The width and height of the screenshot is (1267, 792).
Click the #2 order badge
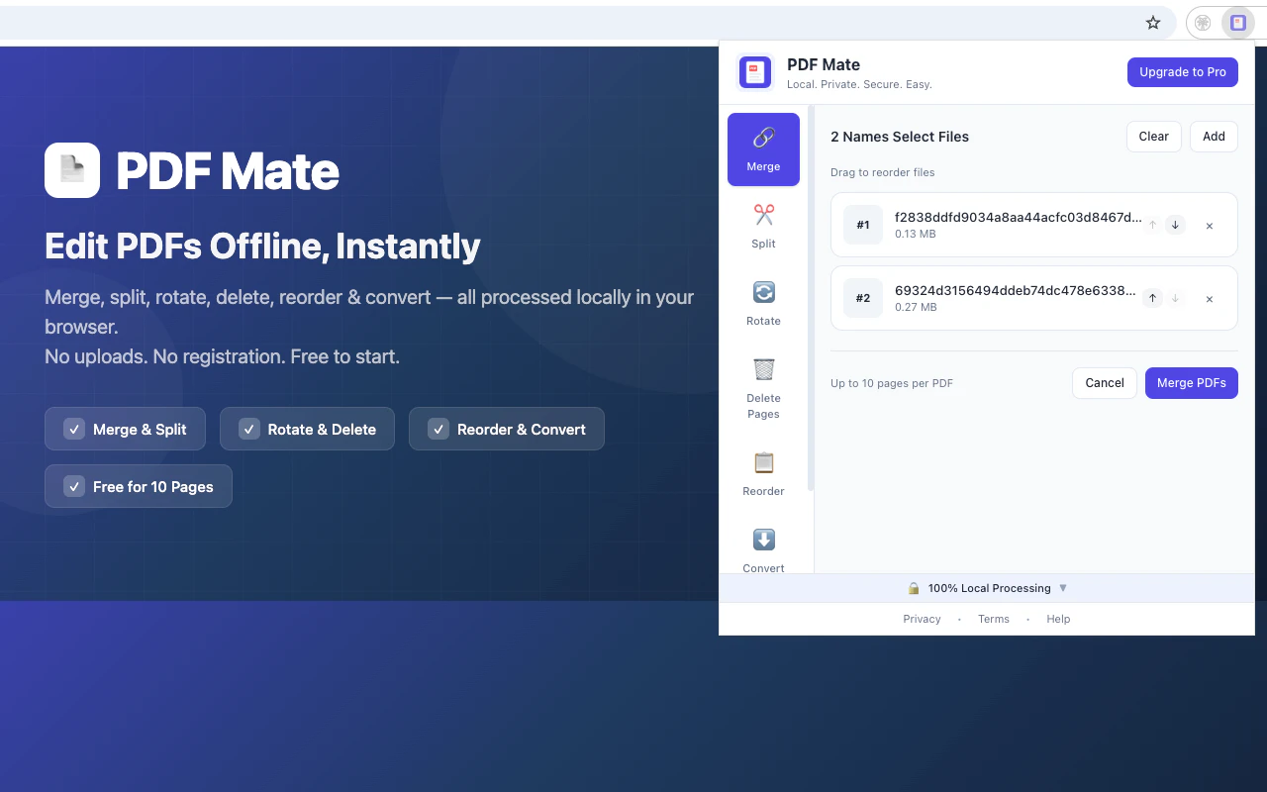[863, 298]
